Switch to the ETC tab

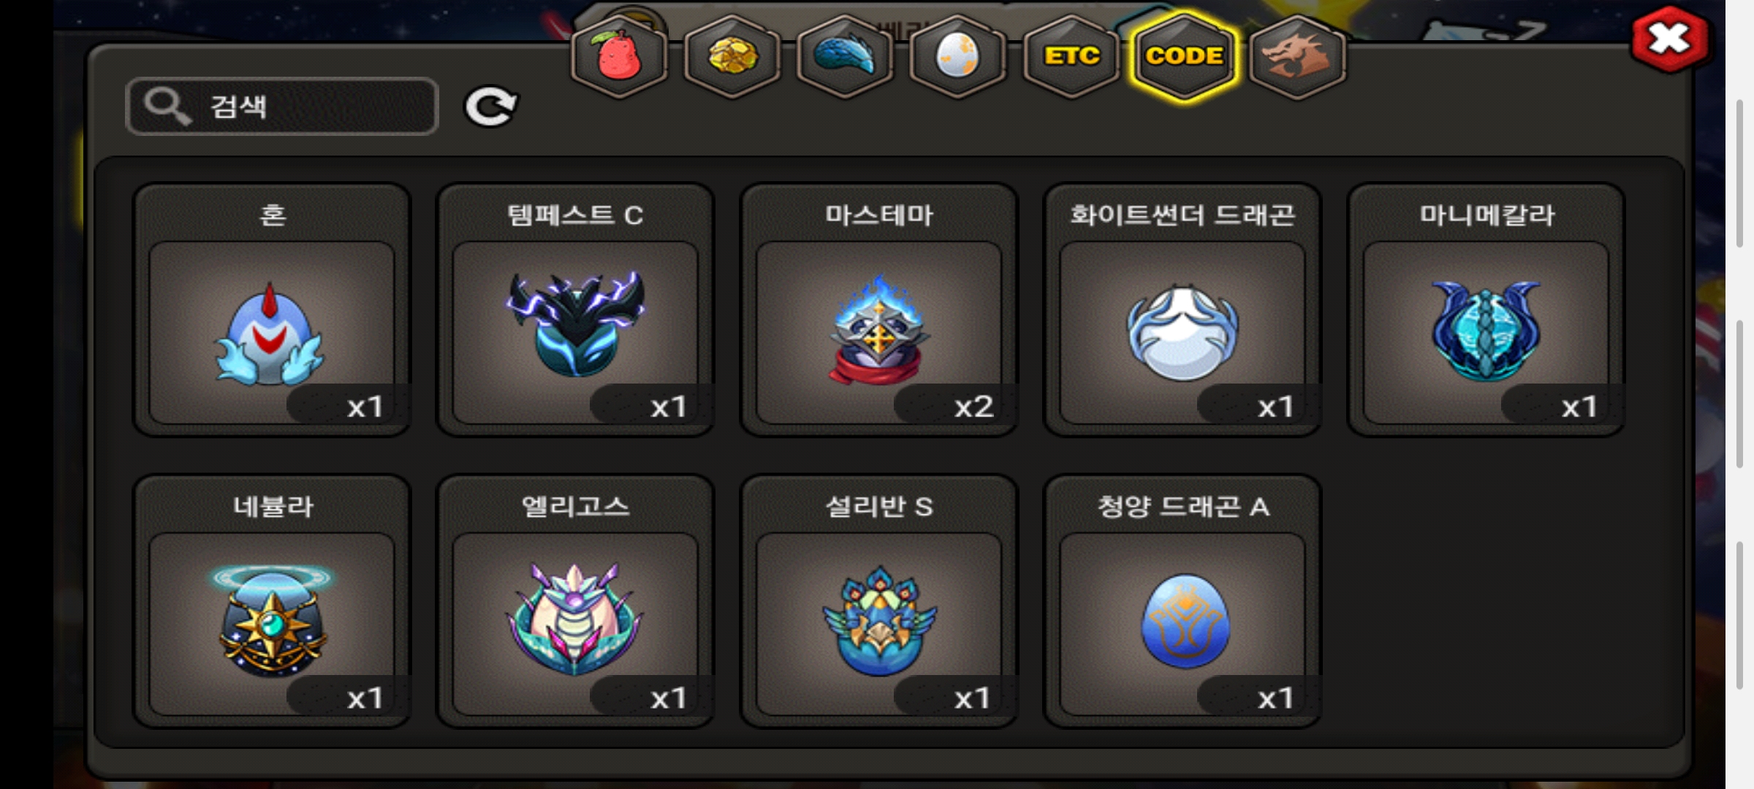tap(1071, 56)
